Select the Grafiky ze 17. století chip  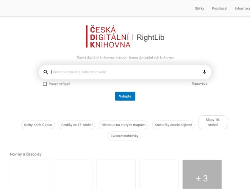tap(77, 125)
